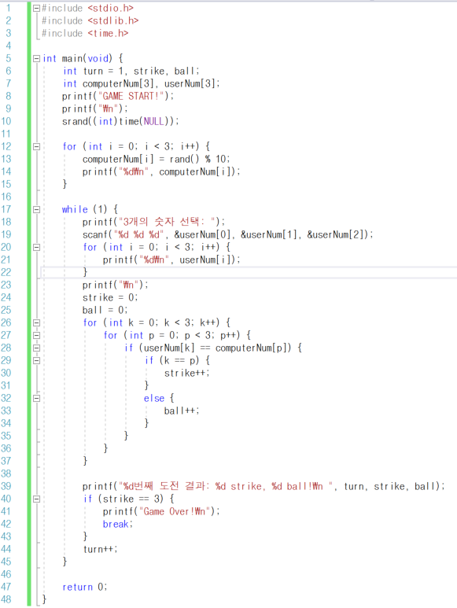Click line number 48 in the gutter
This screenshot has width=457, height=608.
pos(6,599)
